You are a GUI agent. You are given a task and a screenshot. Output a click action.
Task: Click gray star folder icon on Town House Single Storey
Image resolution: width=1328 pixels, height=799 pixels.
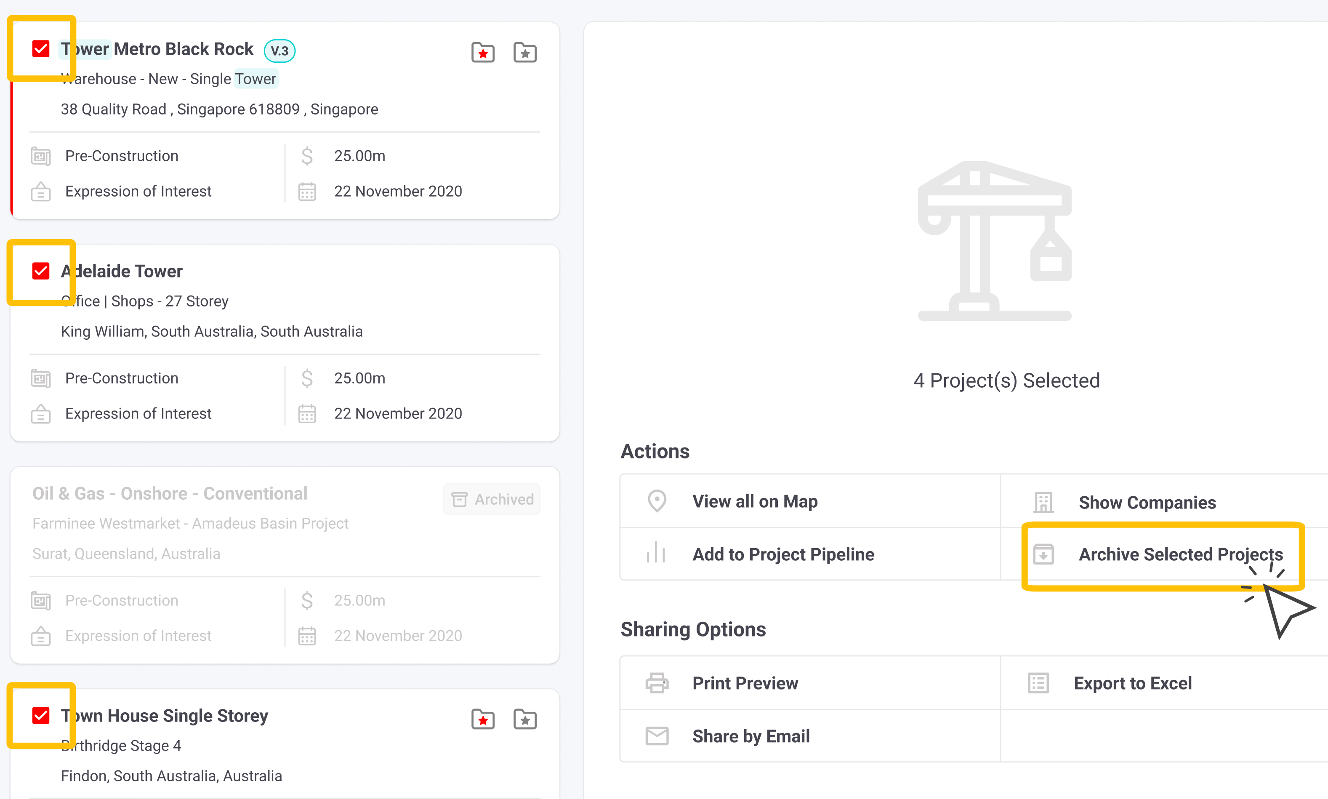(525, 719)
